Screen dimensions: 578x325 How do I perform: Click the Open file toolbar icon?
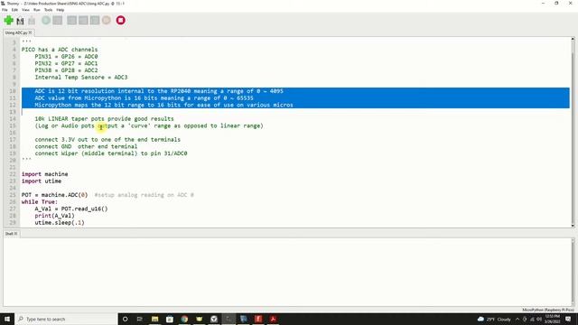click(20, 21)
